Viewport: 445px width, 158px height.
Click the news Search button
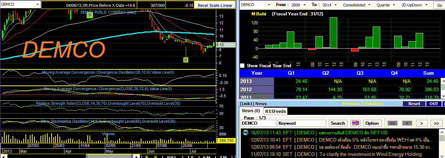tap(338, 123)
